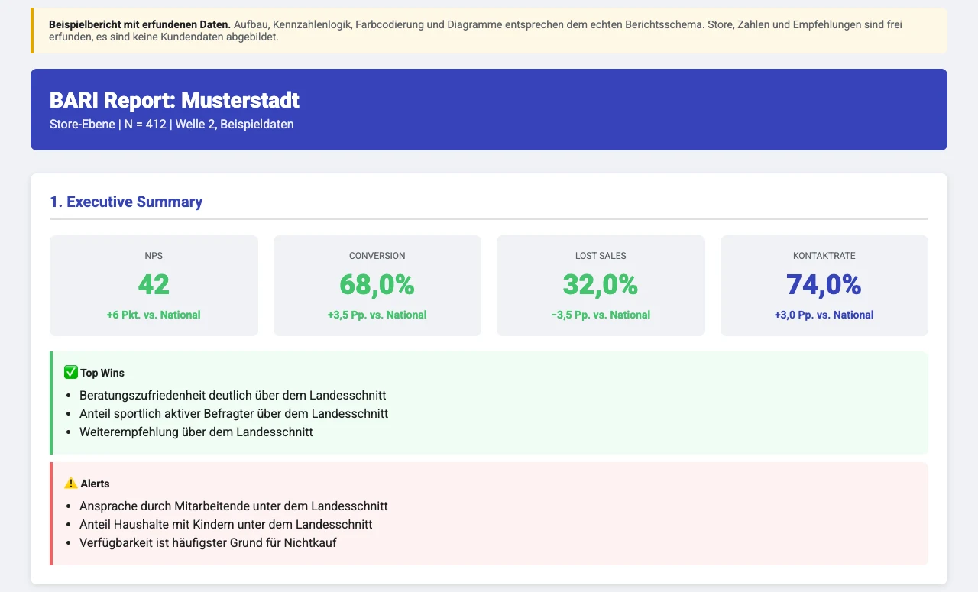Select the bullet "Weiterempfehlung über dem Landesschnitt"

pos(196,432)
